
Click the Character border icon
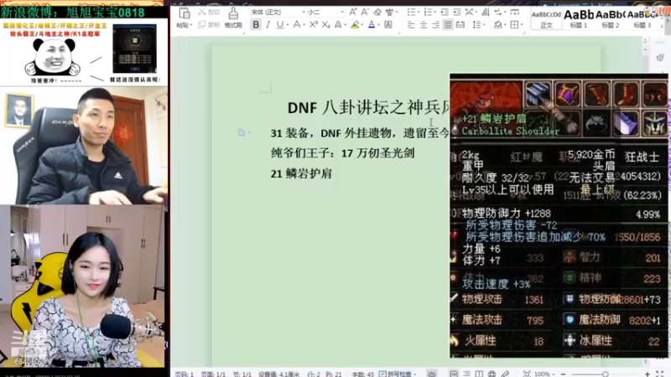(388, 25)
